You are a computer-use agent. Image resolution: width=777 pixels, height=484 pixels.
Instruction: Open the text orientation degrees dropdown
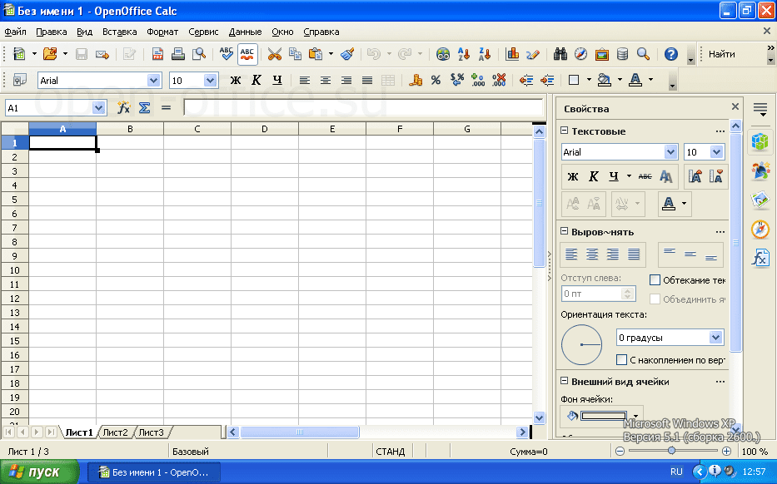coord(715,338)
